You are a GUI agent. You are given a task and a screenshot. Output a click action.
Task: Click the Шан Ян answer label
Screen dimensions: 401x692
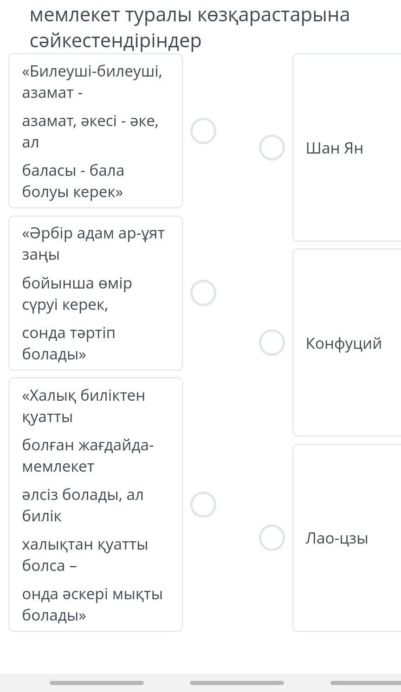point(335,148)
